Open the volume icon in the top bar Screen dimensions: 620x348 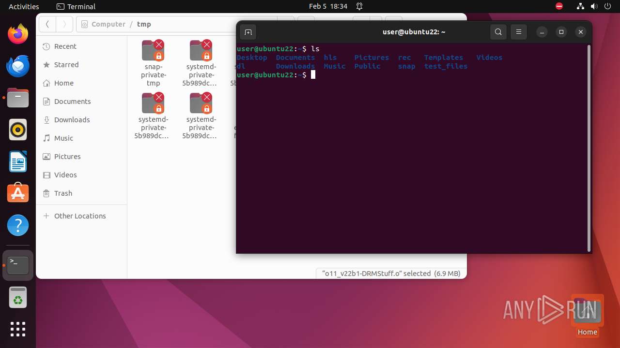pyautogui.click(x=594, y=6)
